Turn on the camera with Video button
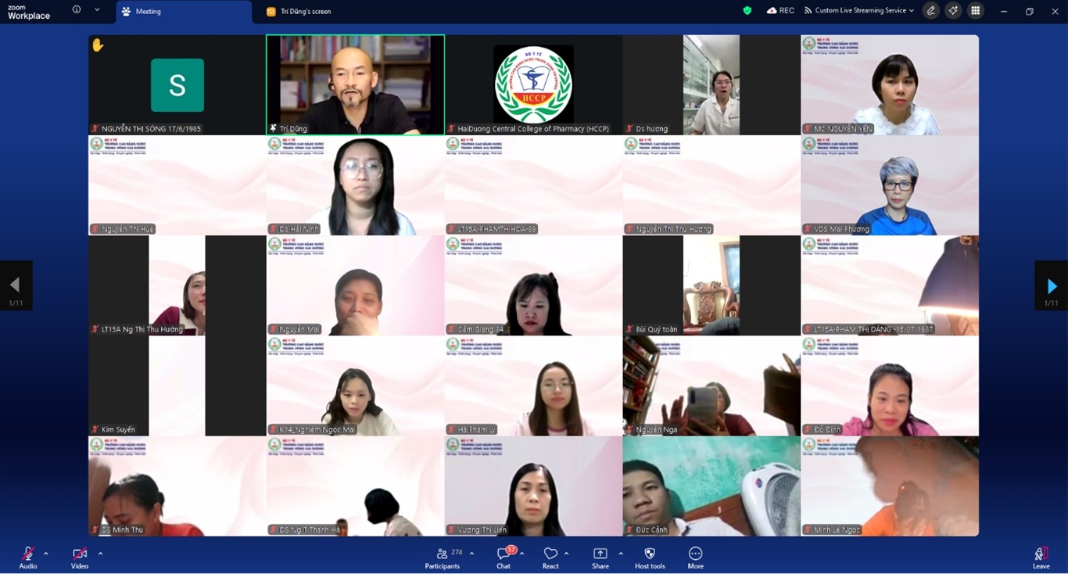 [79, 556]
